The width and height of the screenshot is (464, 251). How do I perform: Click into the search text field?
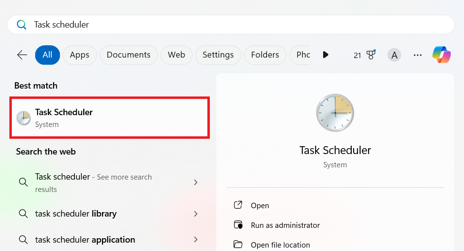[x=236, y=25]
